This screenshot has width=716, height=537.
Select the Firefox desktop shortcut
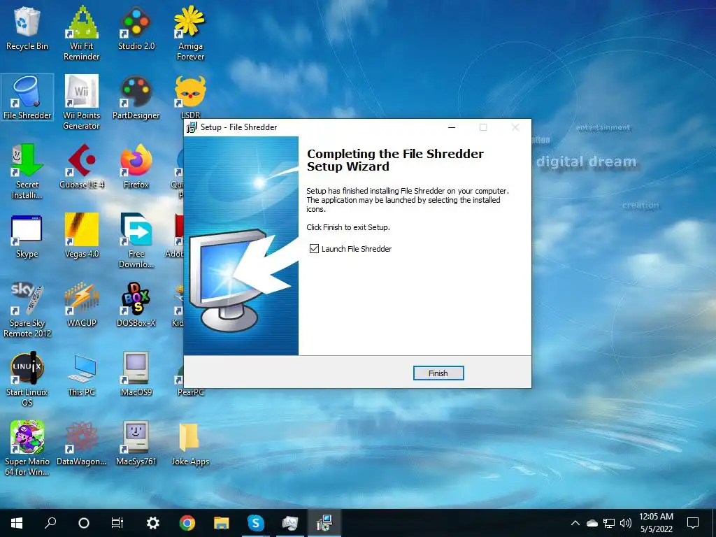(x=136, y=166)
